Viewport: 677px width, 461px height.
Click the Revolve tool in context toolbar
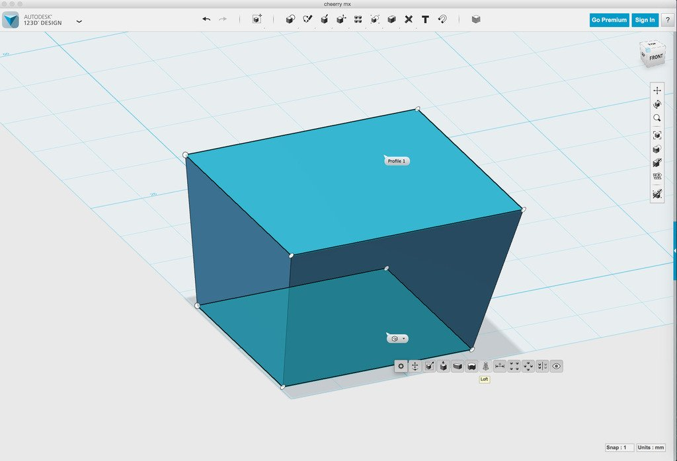(471, 366)
